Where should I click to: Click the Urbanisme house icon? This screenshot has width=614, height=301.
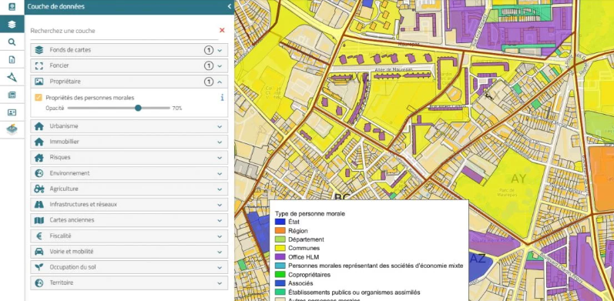[39, 126]
